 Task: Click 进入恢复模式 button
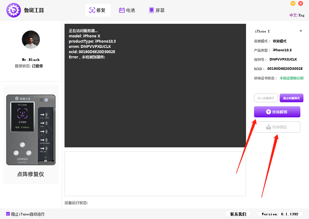(266, 98)
